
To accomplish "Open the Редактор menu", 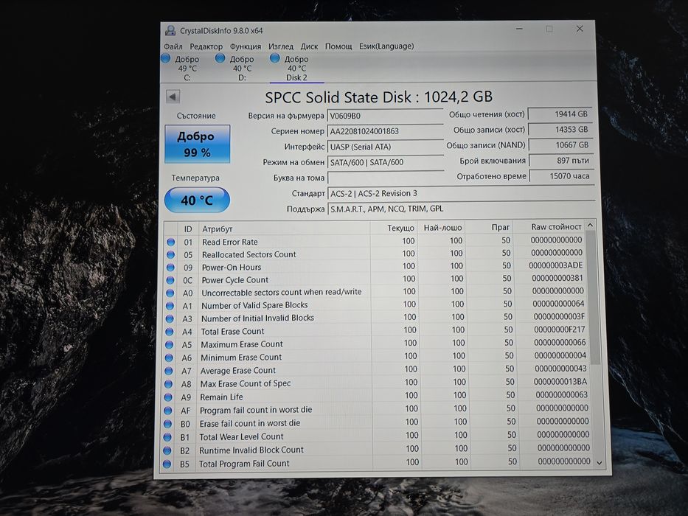I will click(206, 46).
